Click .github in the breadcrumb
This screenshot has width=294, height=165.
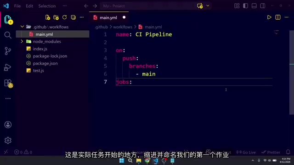[102, 27]
